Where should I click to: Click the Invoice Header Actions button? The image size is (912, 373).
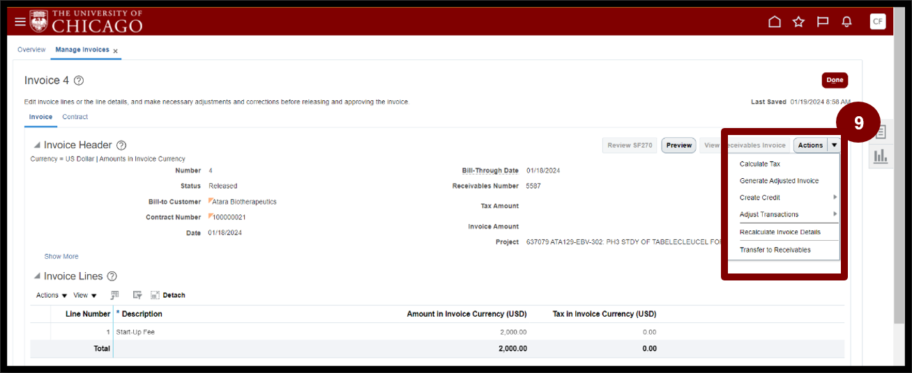[810, 145]
